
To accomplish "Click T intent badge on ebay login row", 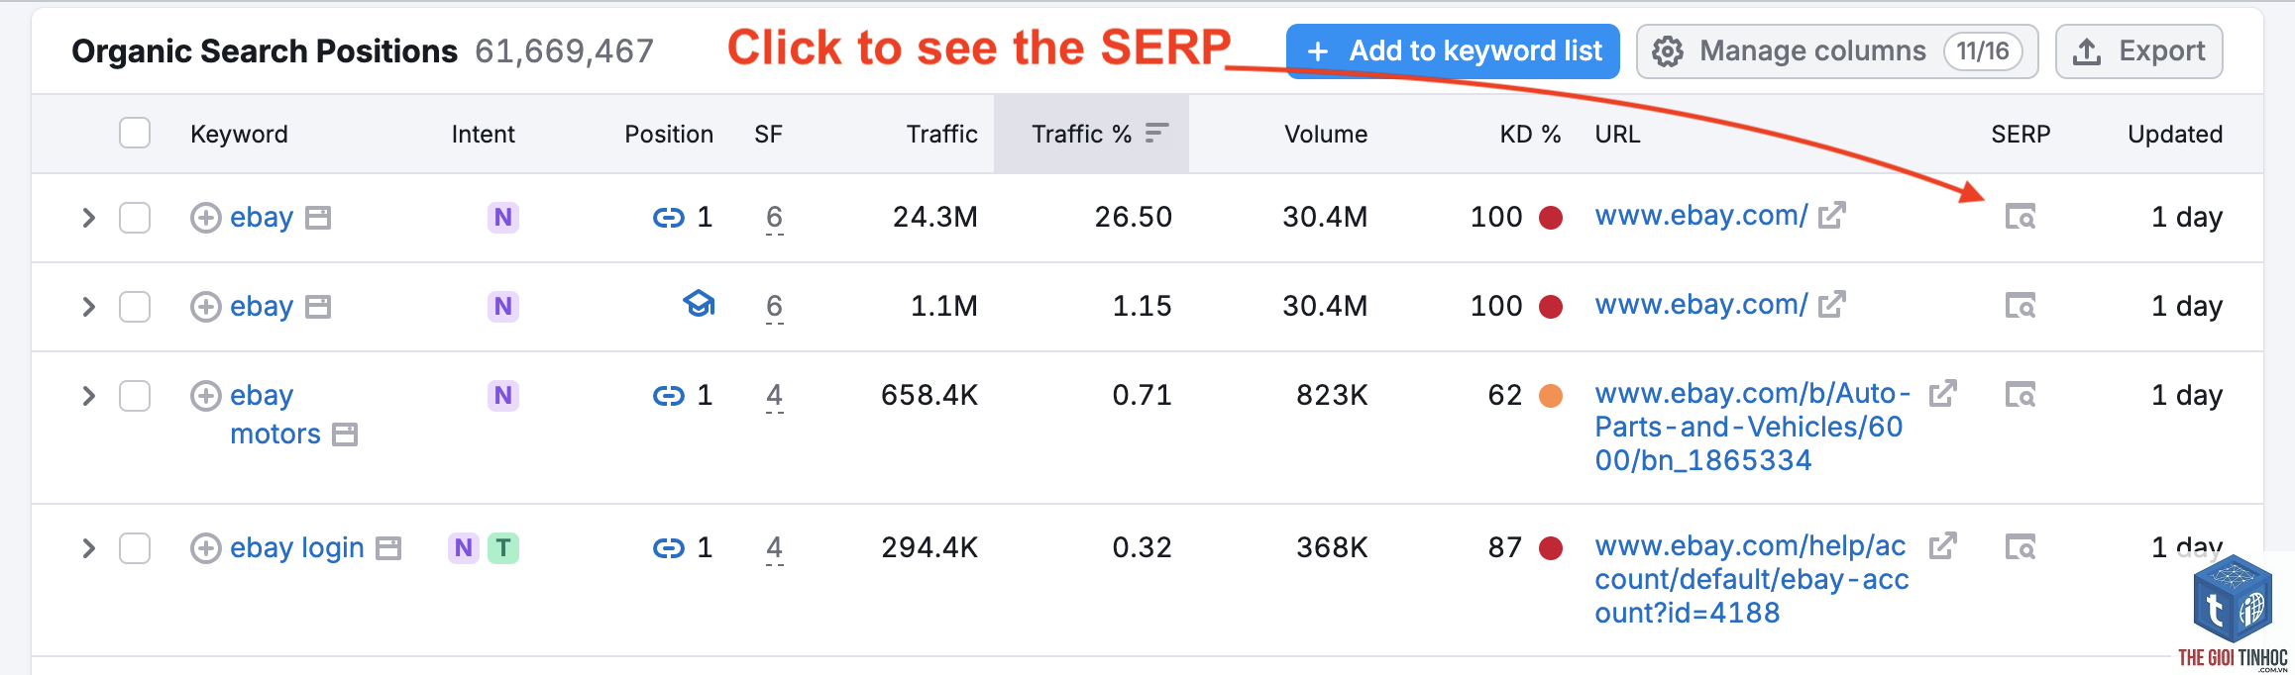I will (503, 548).
